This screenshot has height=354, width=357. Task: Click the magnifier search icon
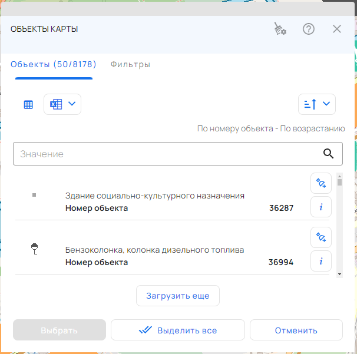pos(329,154)
